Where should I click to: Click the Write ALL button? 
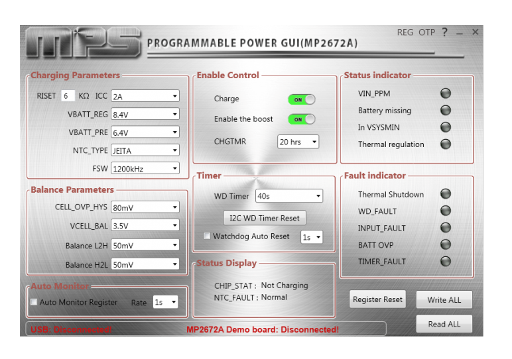pos(444,299)
